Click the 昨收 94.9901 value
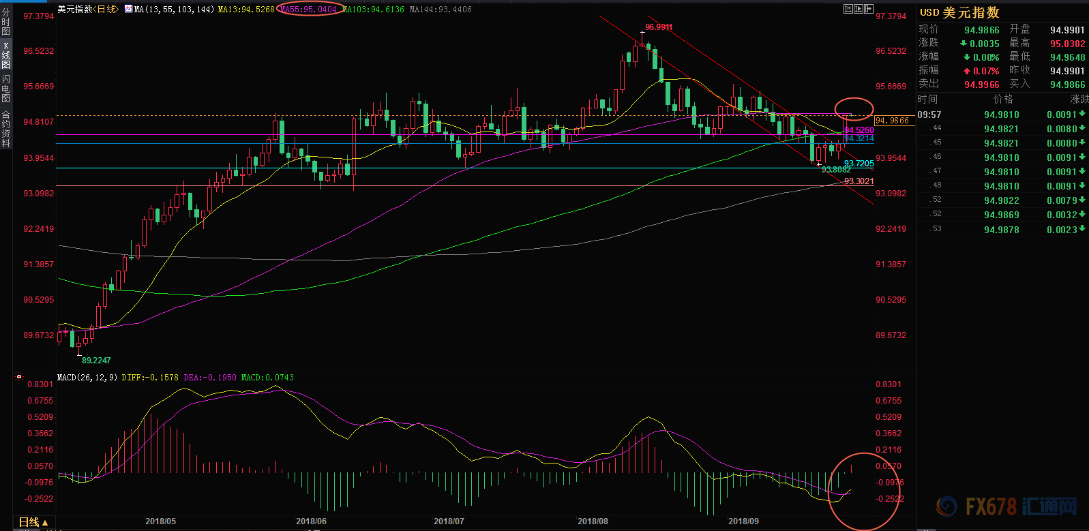Viewport: 1089px width, 531px height. coord(1067,71)
